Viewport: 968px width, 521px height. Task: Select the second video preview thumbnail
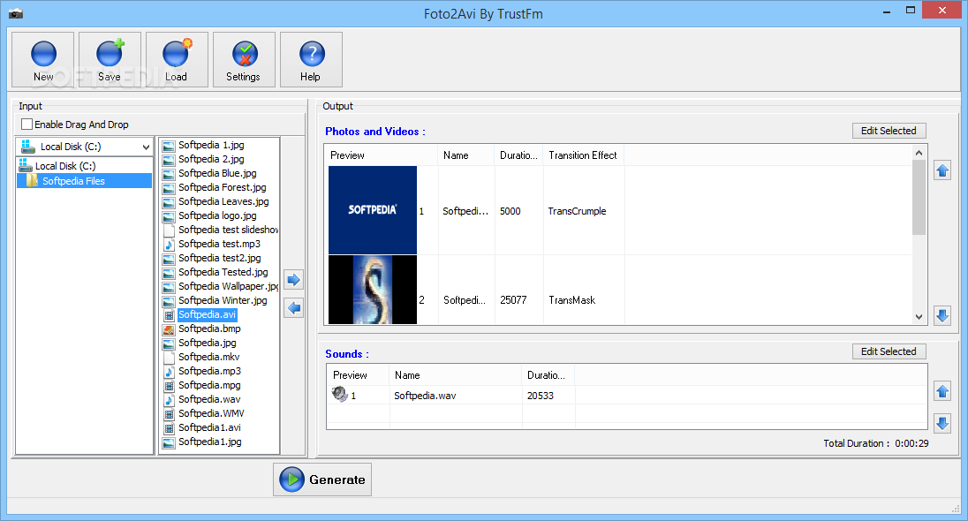coord(372,290)
